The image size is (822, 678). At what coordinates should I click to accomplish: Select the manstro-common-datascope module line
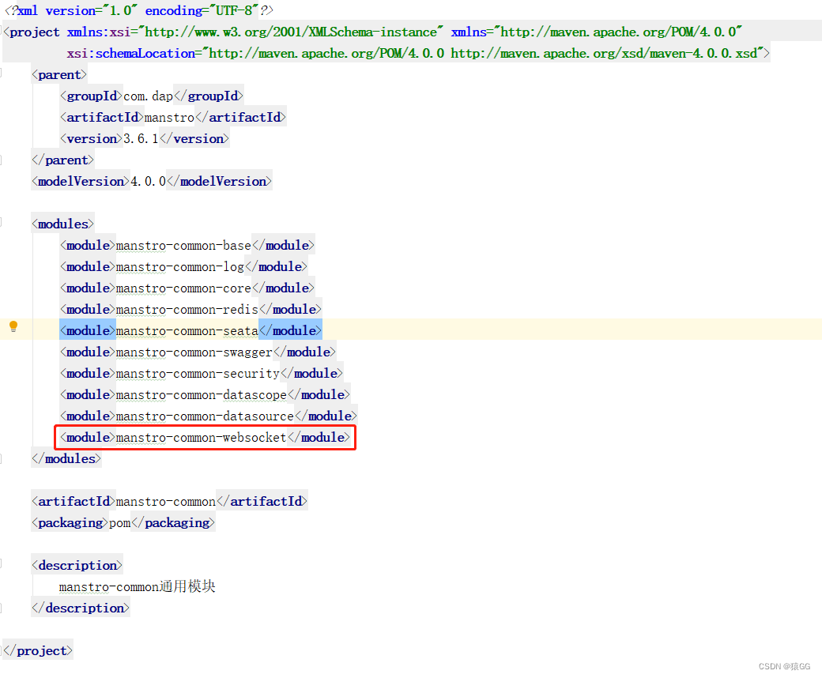[205, 395]
